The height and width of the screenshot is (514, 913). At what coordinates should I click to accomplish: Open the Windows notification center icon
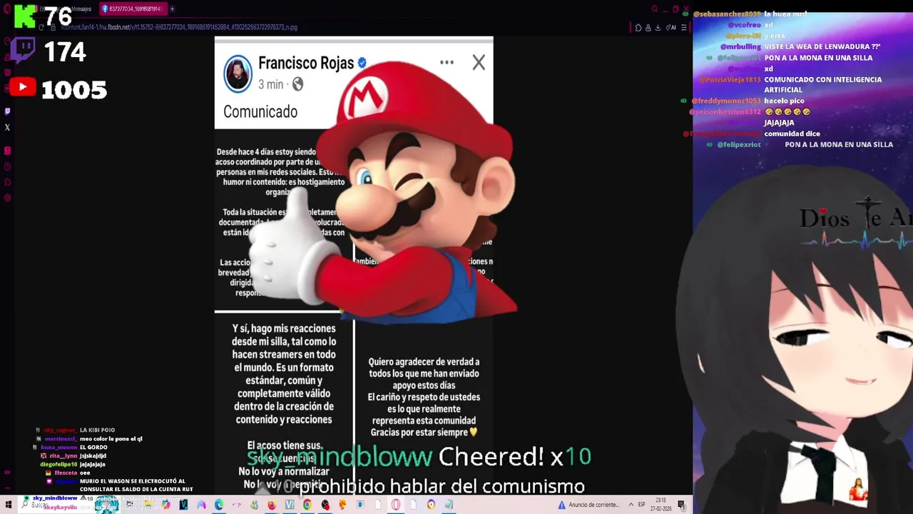pos(682,505)
